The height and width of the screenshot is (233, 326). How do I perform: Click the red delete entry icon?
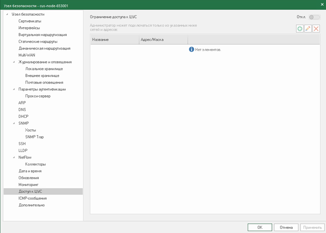(316, 29)
